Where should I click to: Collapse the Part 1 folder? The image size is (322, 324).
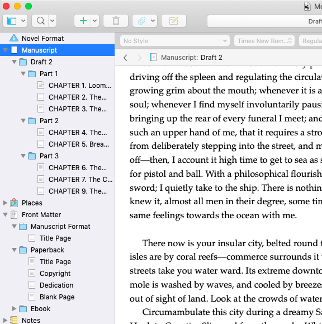pos(23,73)
